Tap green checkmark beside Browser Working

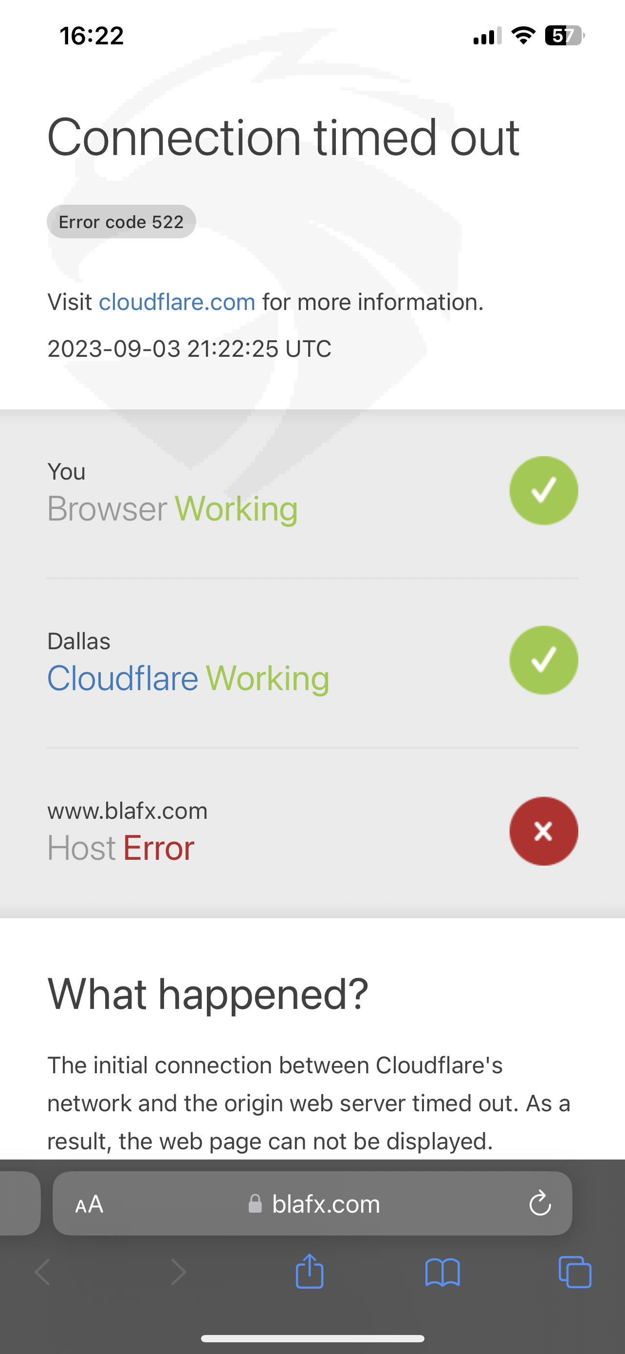pyautogui.click(x=544, y=490)
